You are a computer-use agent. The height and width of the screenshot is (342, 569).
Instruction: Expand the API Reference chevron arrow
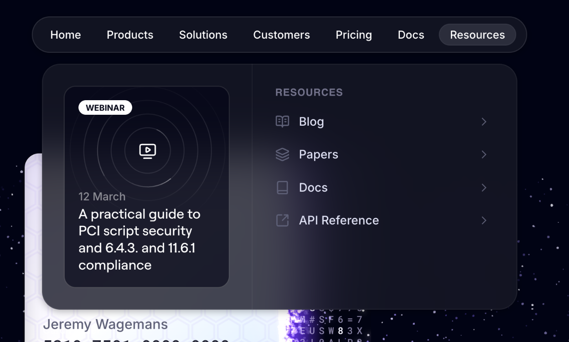[x=484, y=220]
